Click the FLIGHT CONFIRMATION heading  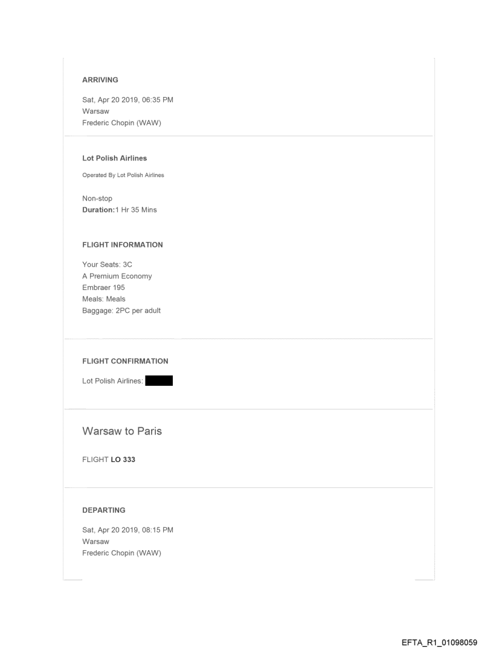(x=125, y=361)
